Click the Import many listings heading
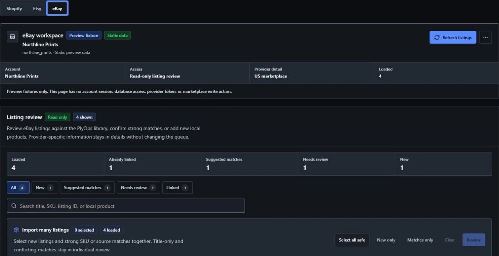The image size is (499, 256). pyautogui.click(x=45, y=230)
